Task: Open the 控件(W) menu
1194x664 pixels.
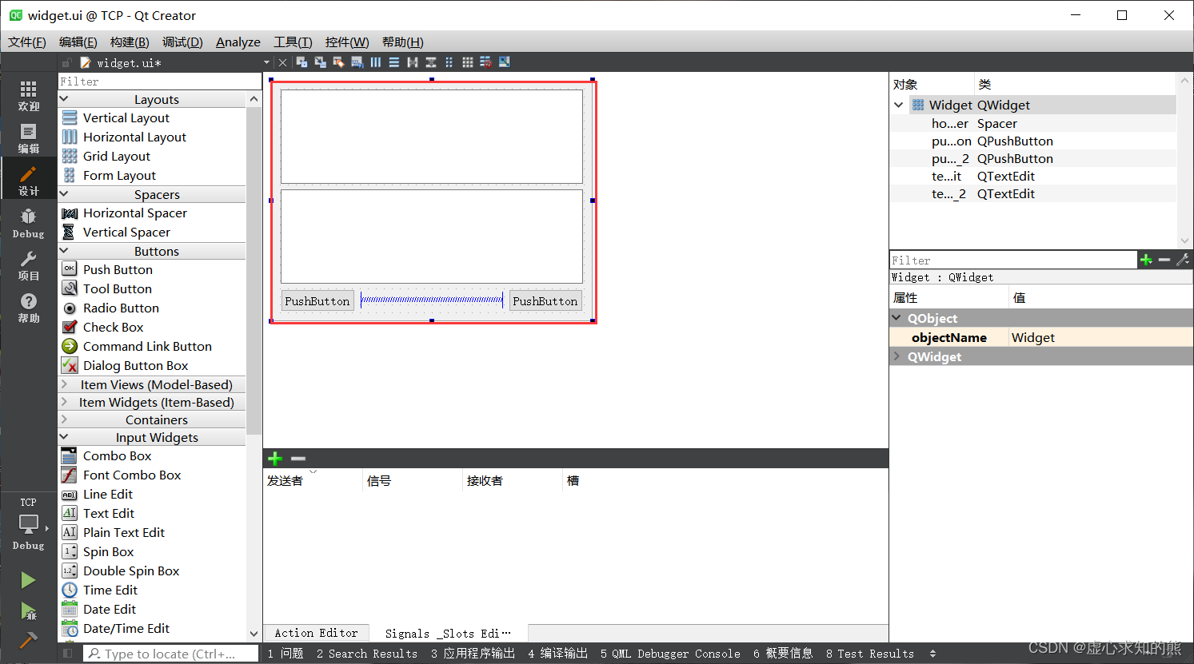Action: [347, 42]
